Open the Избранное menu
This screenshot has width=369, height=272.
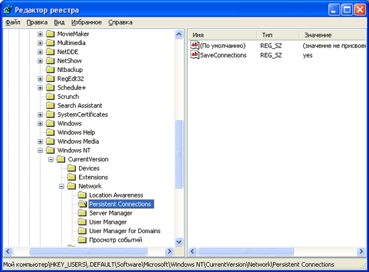(87, 22)
